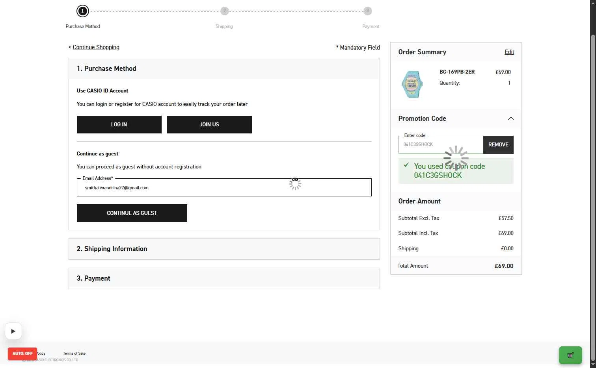
Task: Open the Terms of Sale link
Action: (74, 353)
